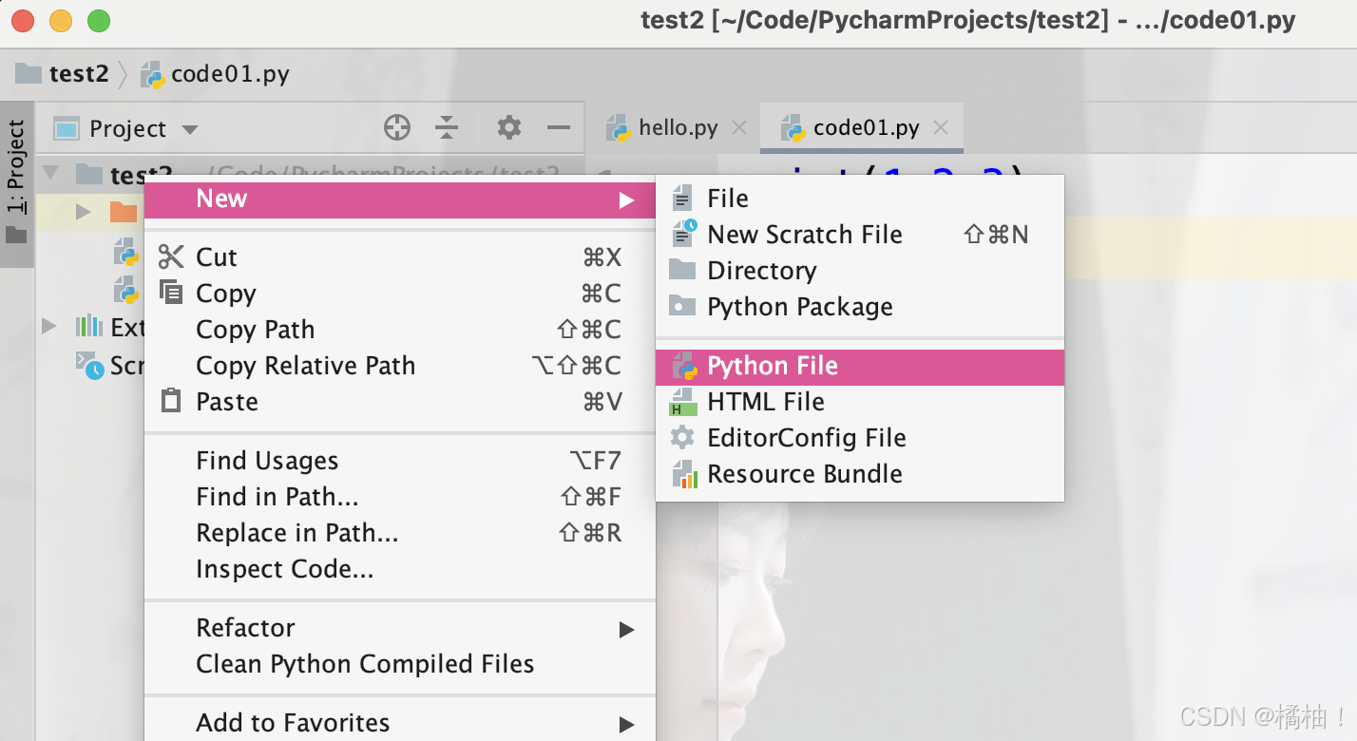Select Copy Path in the context menu

[x=399, y=330]
